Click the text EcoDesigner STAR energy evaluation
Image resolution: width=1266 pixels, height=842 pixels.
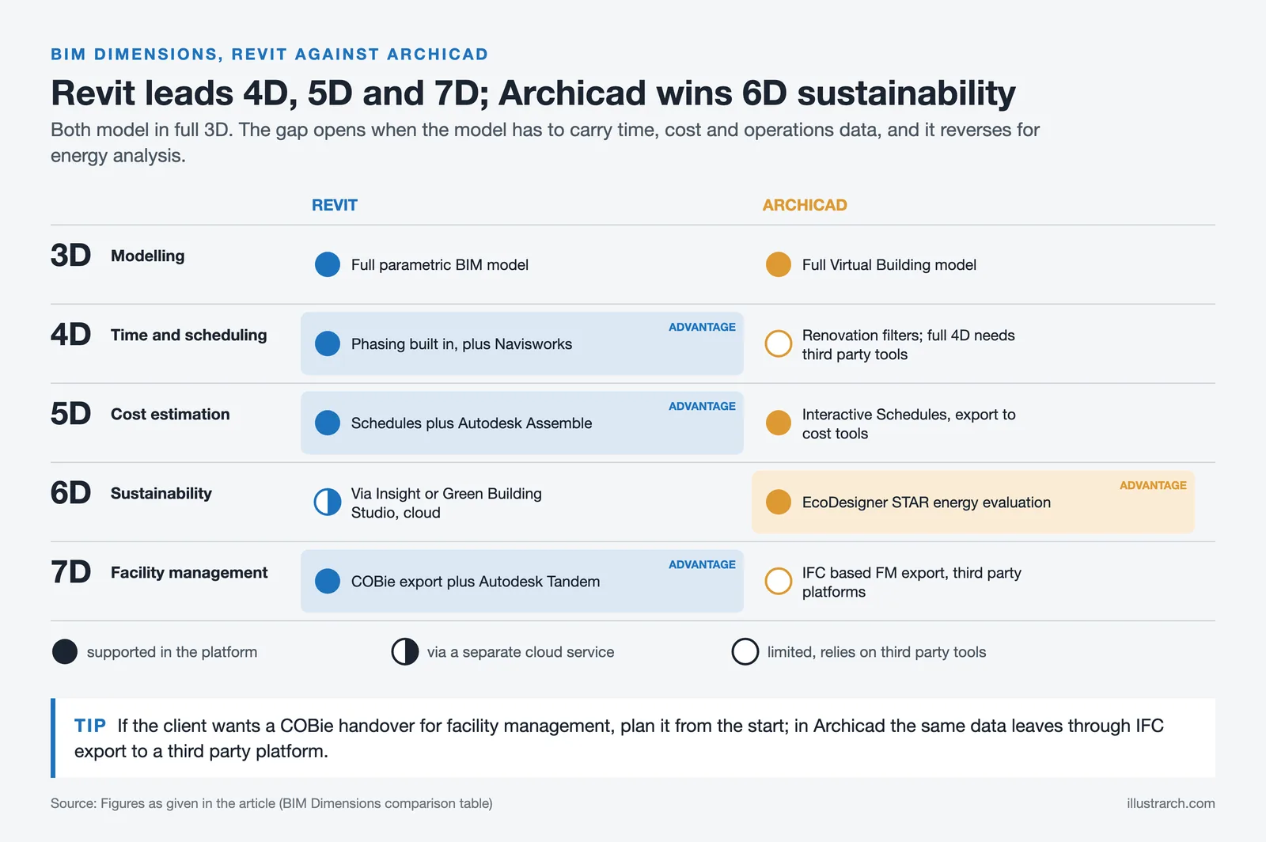tap(927, 503)
